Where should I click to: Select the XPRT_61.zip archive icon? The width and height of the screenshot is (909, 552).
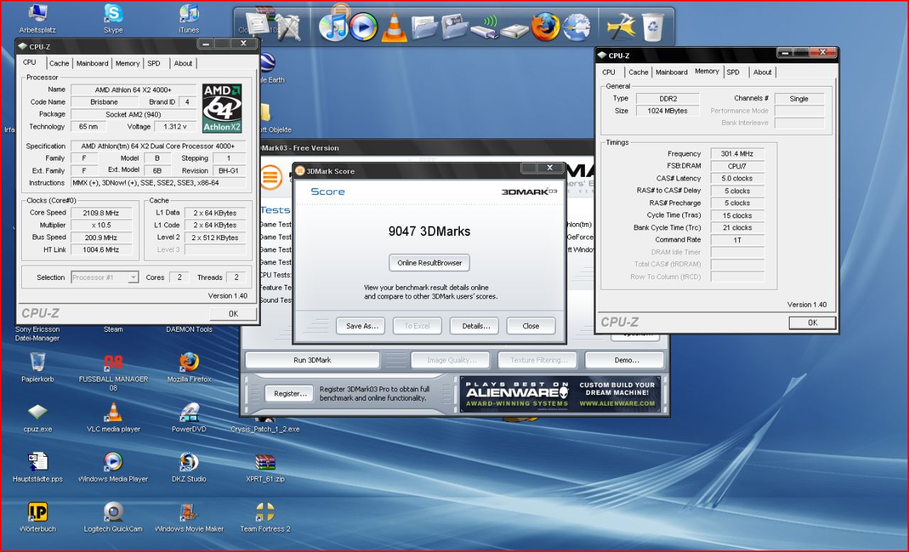coord(265,467)
